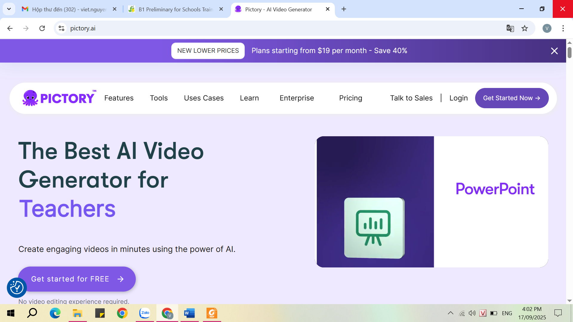View site information icon in address bar
The width and height of the screenshot is (573, 322).
coord(61,28)
